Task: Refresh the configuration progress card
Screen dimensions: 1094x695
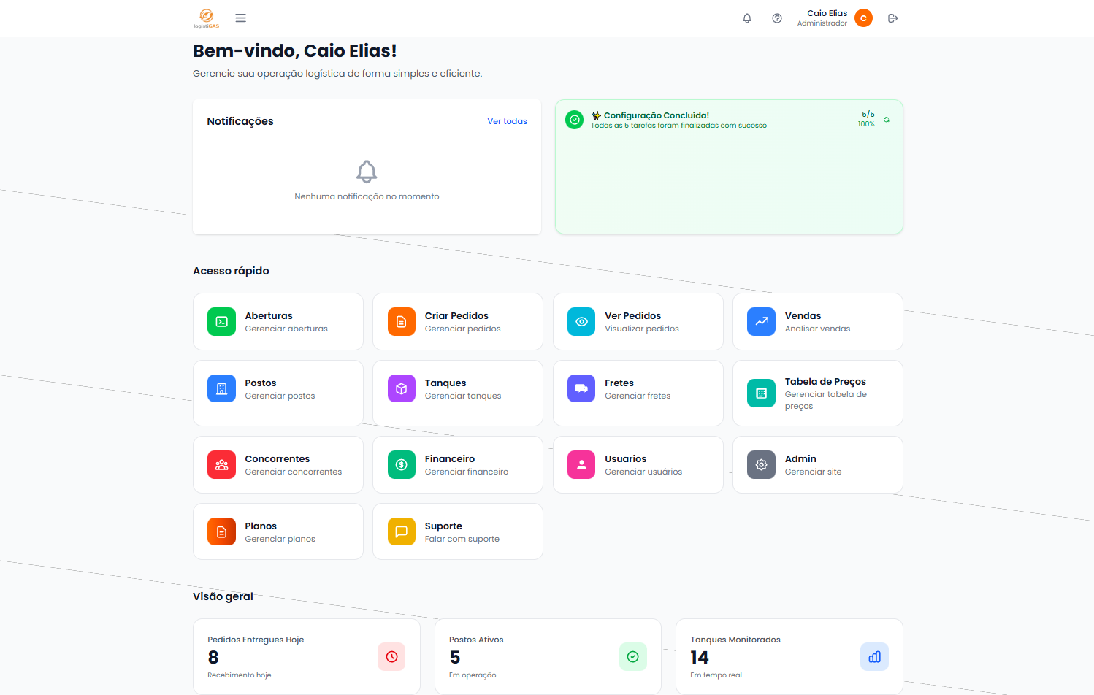Action: coord(886,120)
